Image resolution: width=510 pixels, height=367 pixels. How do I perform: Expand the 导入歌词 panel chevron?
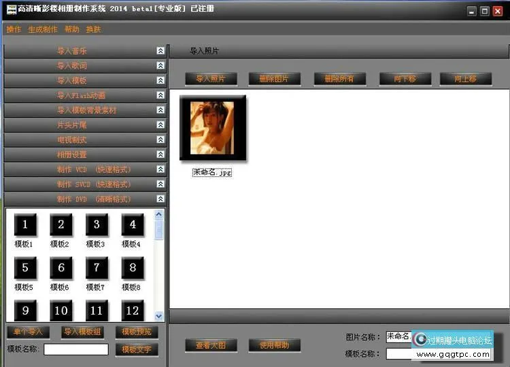[160, 65]
